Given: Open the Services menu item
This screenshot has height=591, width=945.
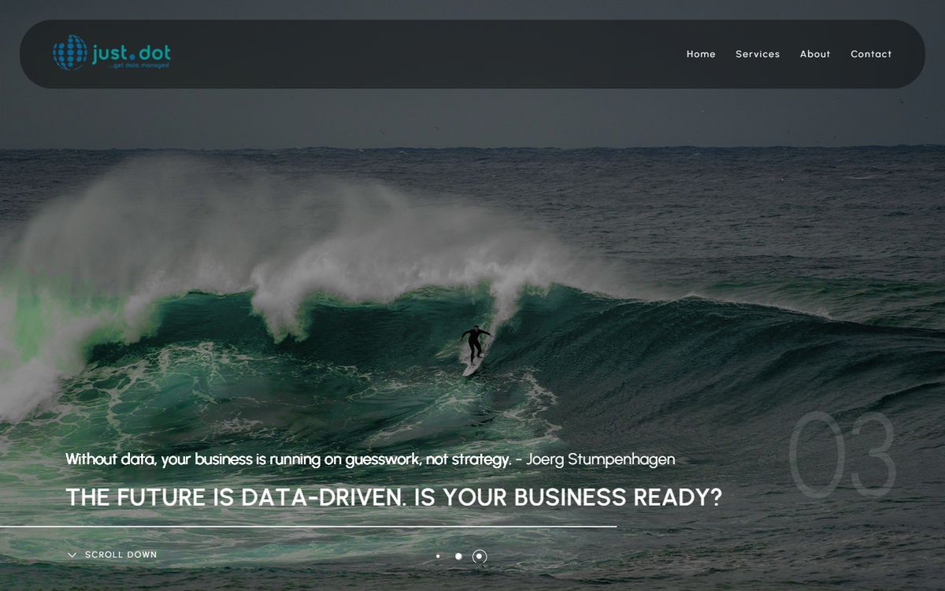Looking at the screenshot, I should click(x=758, y=54).
